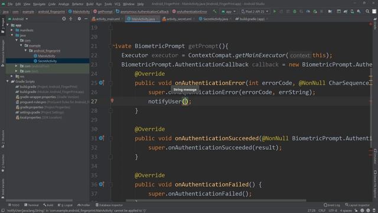Viewport: 378px width, 213px height.
Task: Open the Android project view dropdown
Action: click(18, 19)
